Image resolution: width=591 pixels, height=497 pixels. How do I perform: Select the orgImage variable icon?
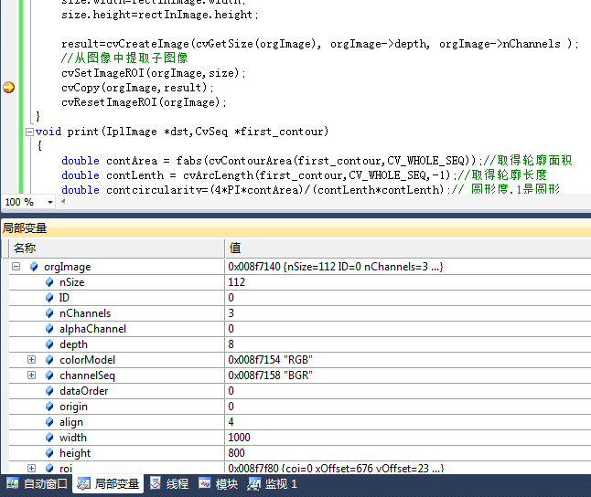(34, 267)
